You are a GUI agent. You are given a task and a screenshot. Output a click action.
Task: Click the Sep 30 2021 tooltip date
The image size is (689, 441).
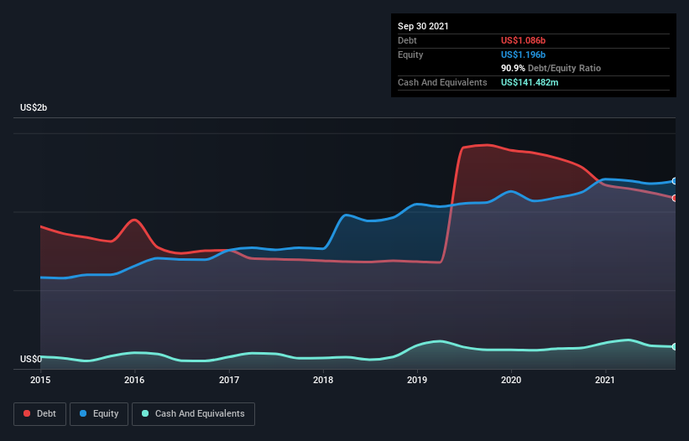coord(423,26)
